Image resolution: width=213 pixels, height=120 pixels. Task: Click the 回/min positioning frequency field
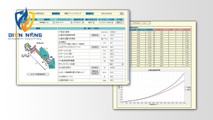pyautogui.click(x=116, y=39)
